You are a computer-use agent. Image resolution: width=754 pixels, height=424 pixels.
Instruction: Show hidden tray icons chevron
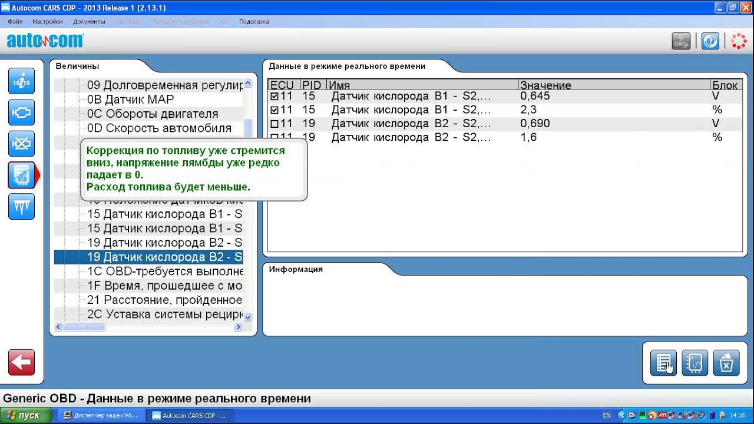[x=621, y=415]
